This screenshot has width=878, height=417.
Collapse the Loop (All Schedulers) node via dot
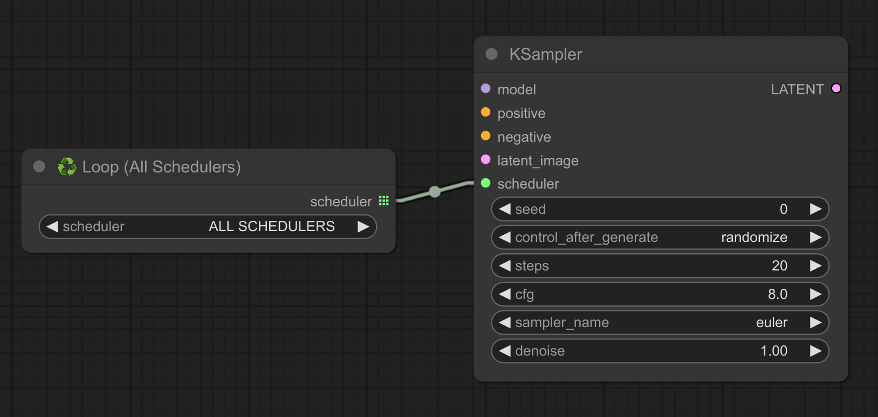click(x=39, y=166)
